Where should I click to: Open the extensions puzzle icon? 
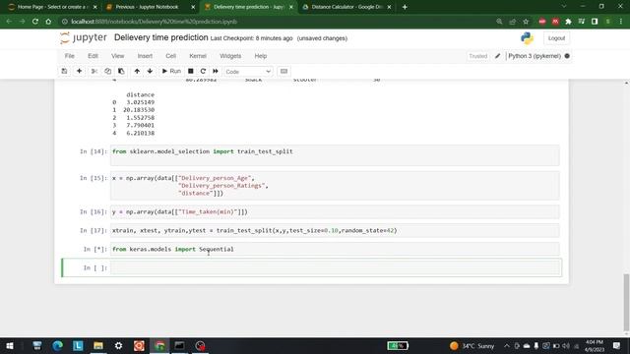pos(568,22)
